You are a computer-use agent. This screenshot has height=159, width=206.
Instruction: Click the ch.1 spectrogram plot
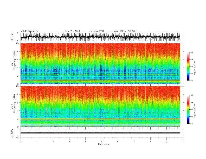click(100, 63)
